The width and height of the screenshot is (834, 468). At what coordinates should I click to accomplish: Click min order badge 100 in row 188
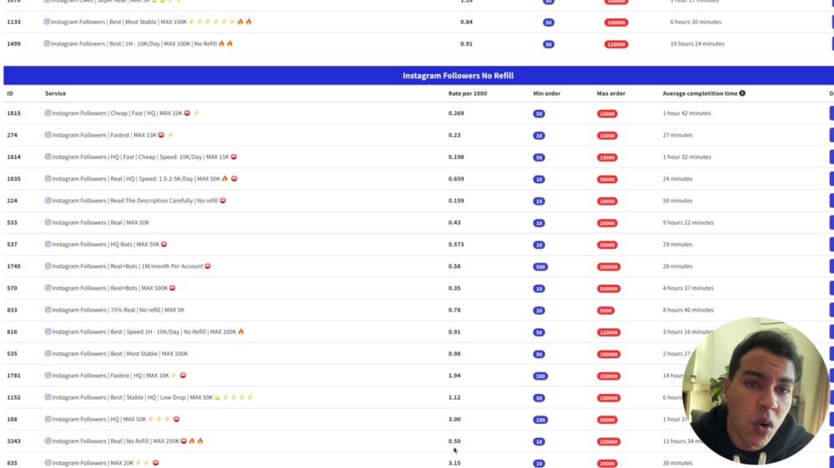point(540,420)
